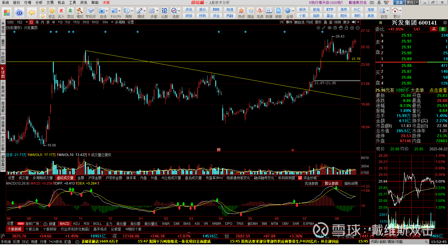448x245 pixels.
Task: Open the 交易 menu
Action: 50,3
